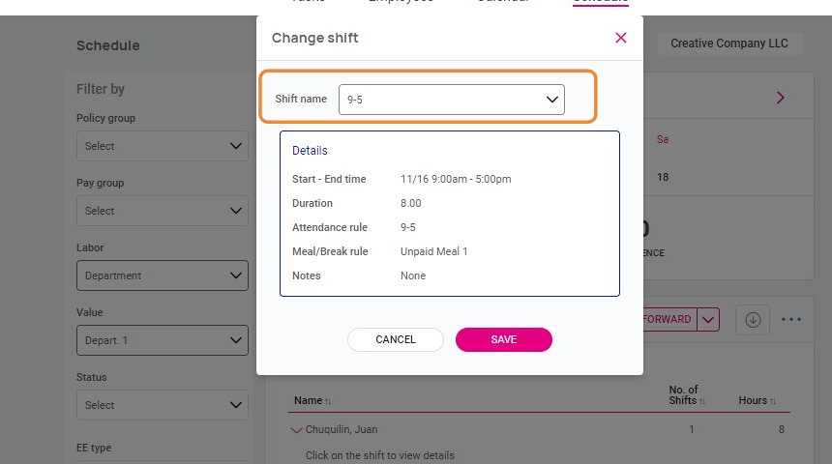Click the Save button
Screen dimensions: 832x464
(503, 339)
